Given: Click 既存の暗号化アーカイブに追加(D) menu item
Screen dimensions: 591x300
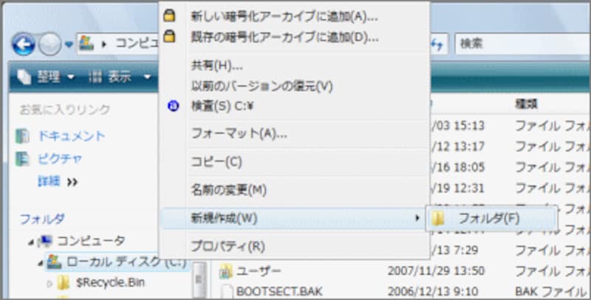Looking at the screenshot, I should [x=294, y=37].
